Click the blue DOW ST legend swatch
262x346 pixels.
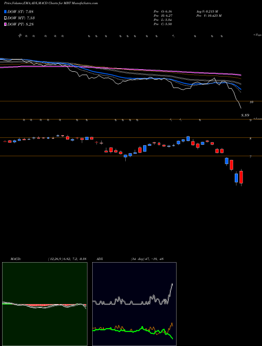coord(5,12)
